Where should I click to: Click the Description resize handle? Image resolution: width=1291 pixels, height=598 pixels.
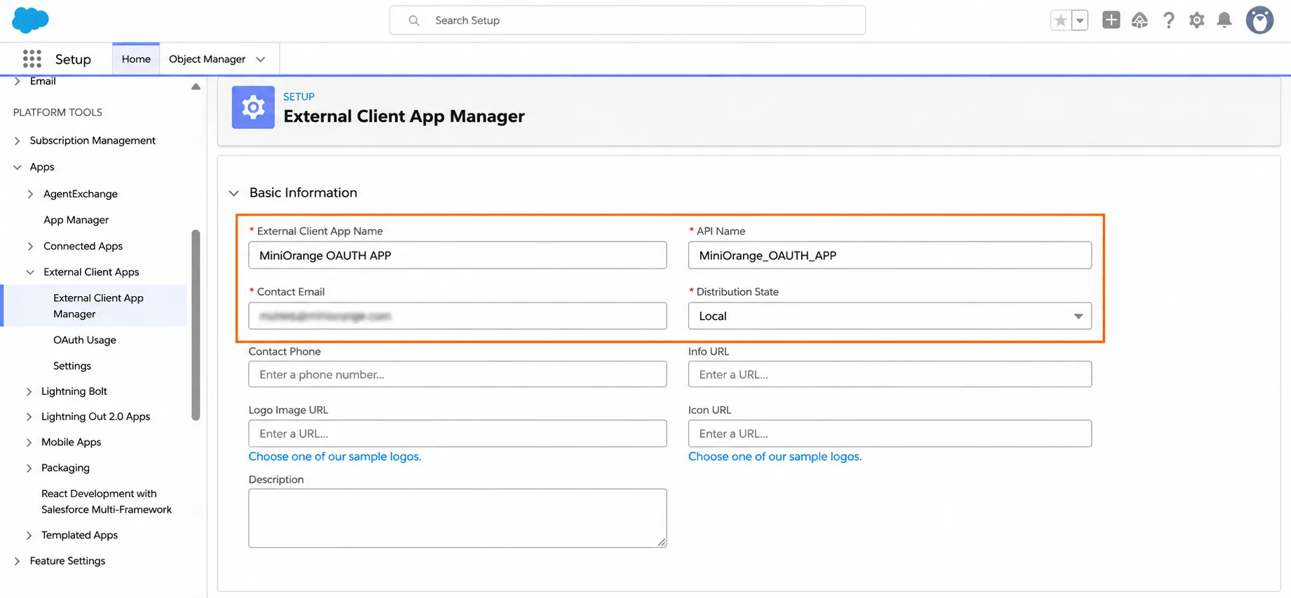(662, 543)
